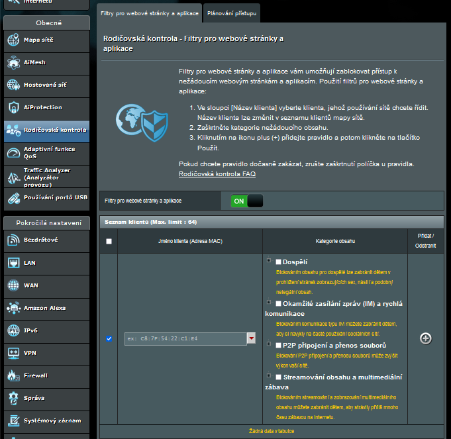Screen dimensions: 451x439
Task: Expand the Okamžité zasílání zpráv category
Action: pyautogui.click(x=268, y=303)
